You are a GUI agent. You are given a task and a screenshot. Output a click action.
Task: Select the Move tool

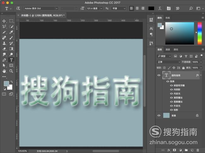pyautogui.click(x=4, y=21)
